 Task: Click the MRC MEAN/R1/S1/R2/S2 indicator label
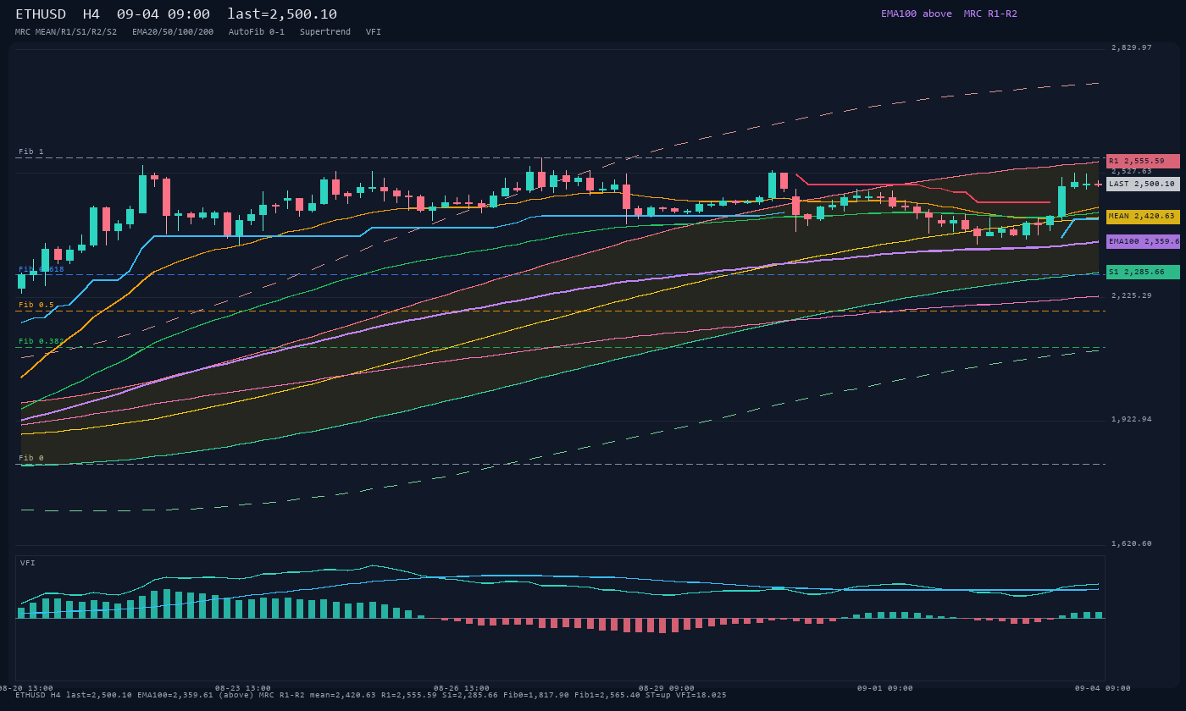click(66, 32)
